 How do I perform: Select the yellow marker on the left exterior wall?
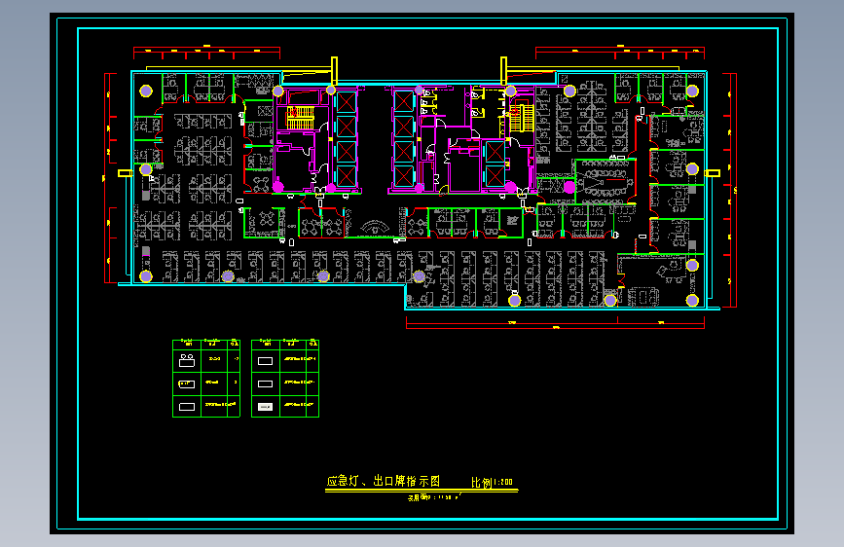pos(125,173)
